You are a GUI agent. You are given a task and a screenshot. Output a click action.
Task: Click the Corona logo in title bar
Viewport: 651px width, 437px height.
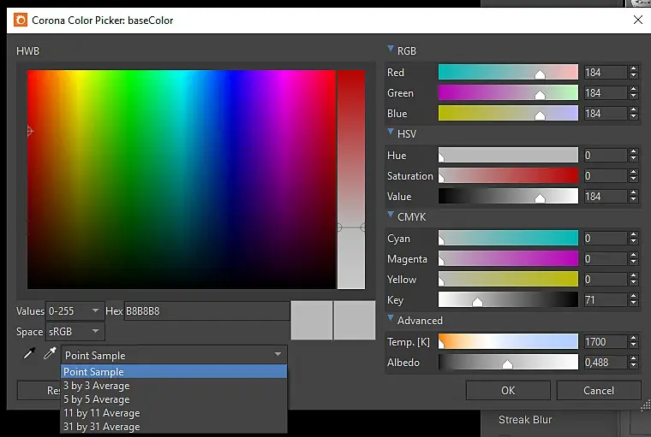(x=19, y=19)
